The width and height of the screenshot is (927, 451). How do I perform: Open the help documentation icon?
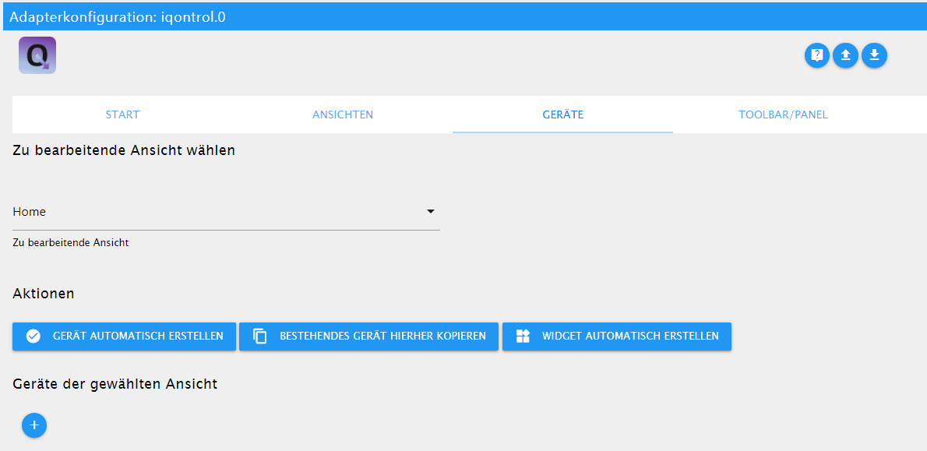816,55
